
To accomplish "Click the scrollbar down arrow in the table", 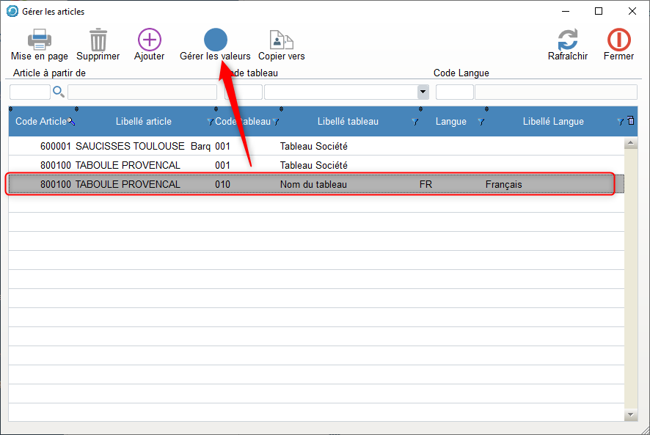I will pos(629,415).
